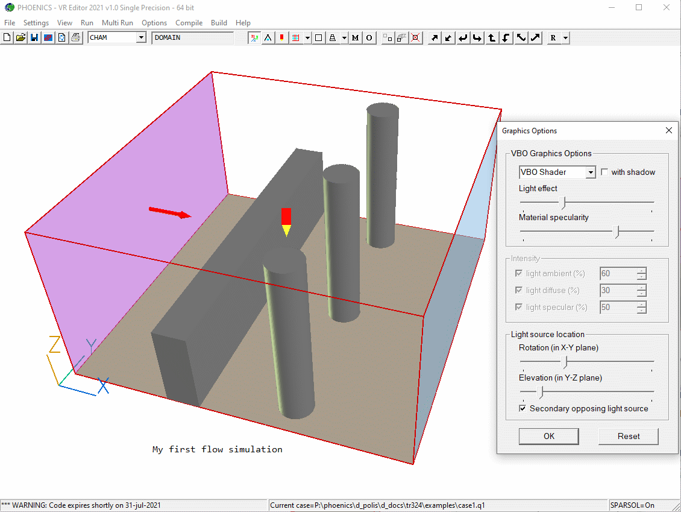Click the O button in toolbar
The image size is (681, 512).
pos(369,38)
